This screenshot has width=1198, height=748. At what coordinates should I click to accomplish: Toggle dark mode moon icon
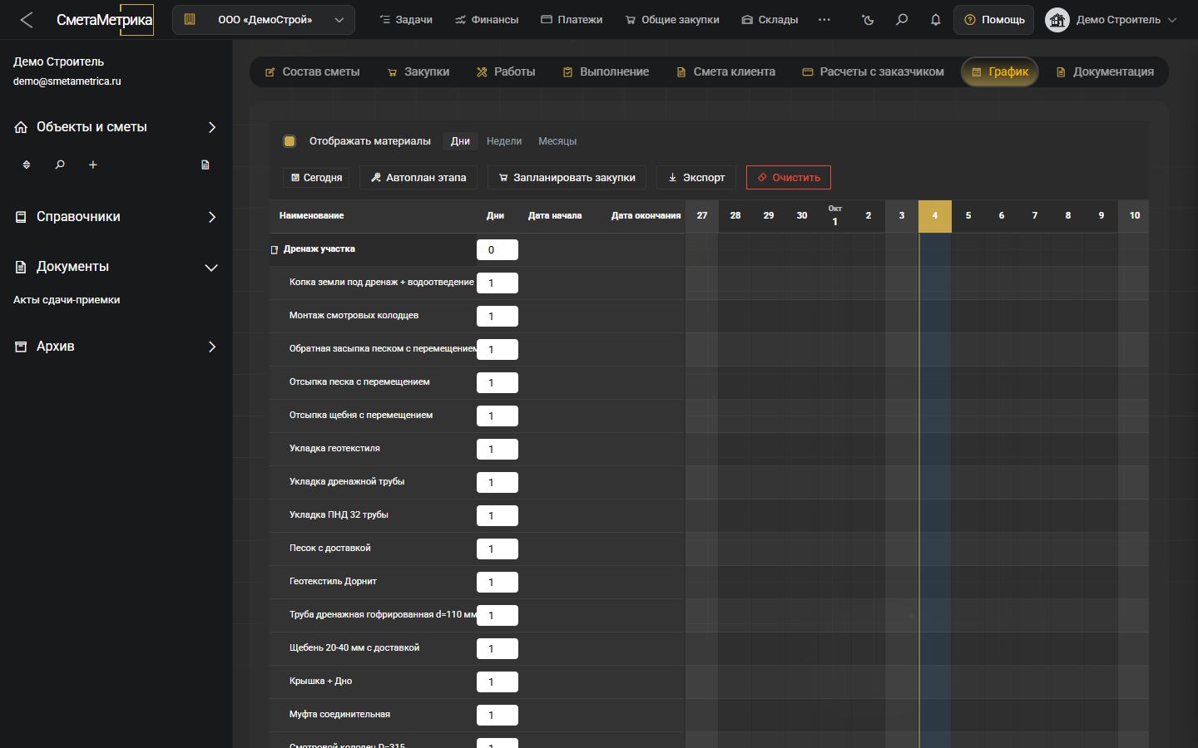869,20
